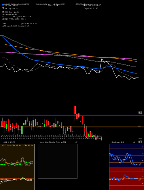Click the empty Intra Day Trading Price panel
This screenshot has width=144, height=190.
coord(58,161)
